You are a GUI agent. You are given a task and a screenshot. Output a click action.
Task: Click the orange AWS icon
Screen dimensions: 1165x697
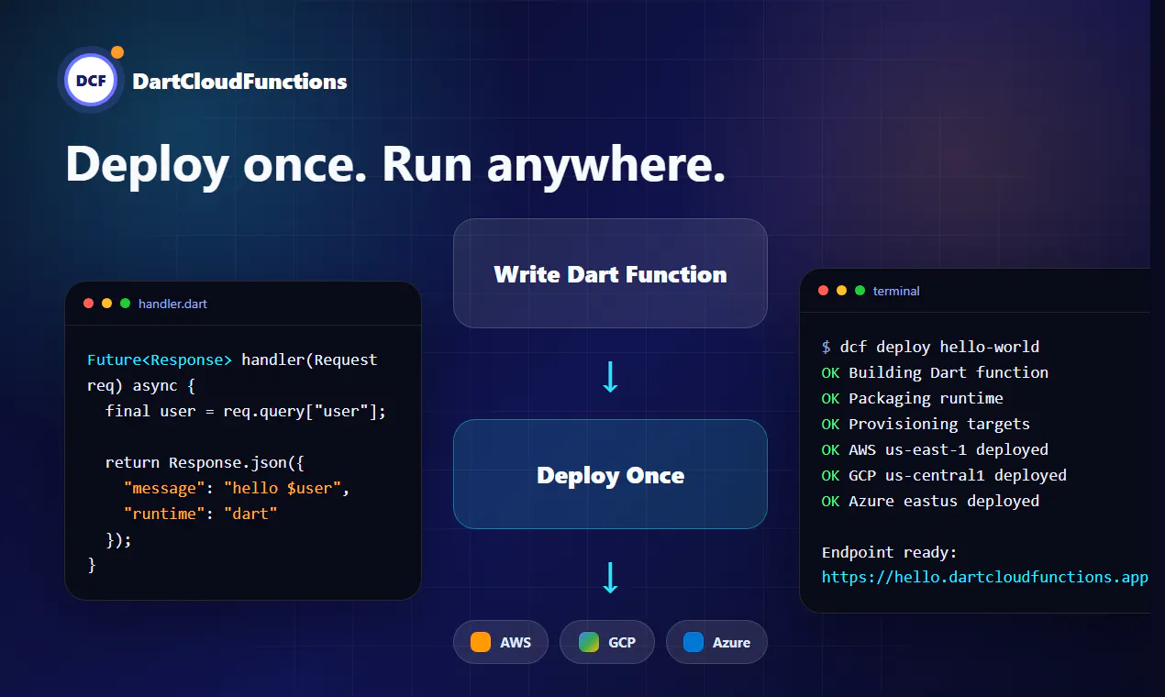click(481, 642)
